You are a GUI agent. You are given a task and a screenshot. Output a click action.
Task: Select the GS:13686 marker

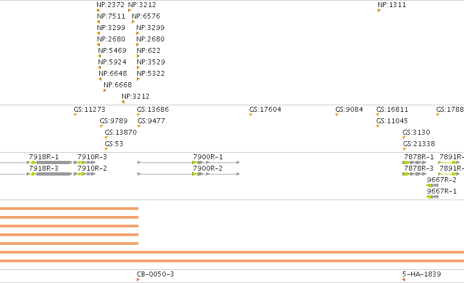(x=138, y=115)
